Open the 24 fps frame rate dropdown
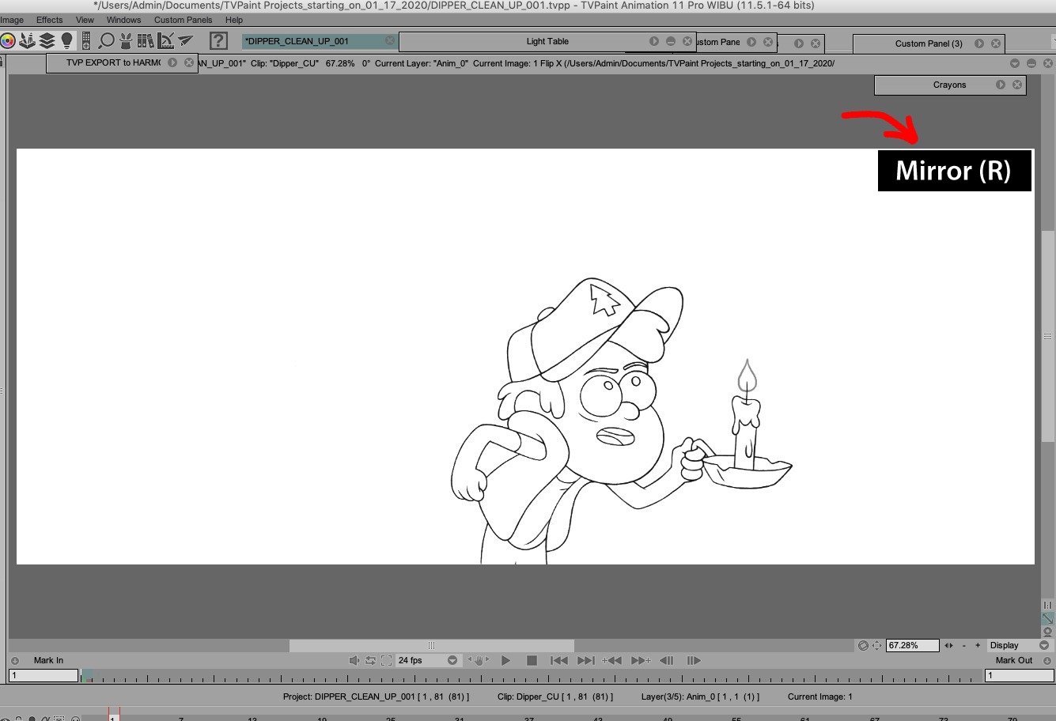The width and height of the screenshot is (1056, 721). (428, 660)
